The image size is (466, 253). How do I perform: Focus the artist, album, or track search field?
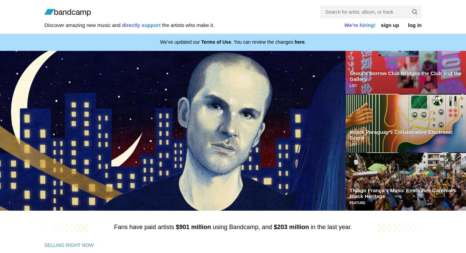365,12
